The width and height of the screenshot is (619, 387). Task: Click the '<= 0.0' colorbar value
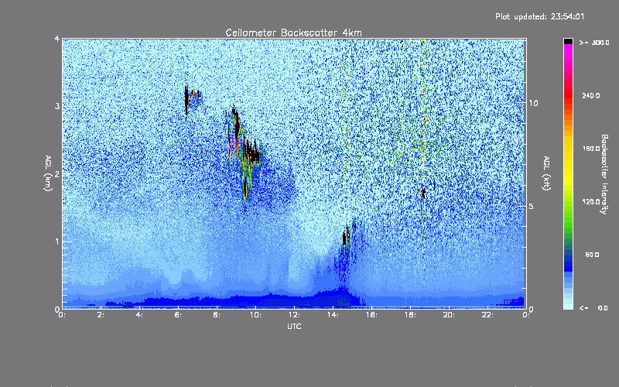[x=593, y=307]
